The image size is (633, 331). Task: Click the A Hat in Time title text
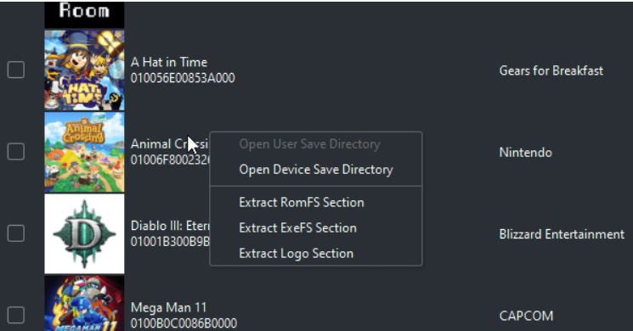point(169,63)
